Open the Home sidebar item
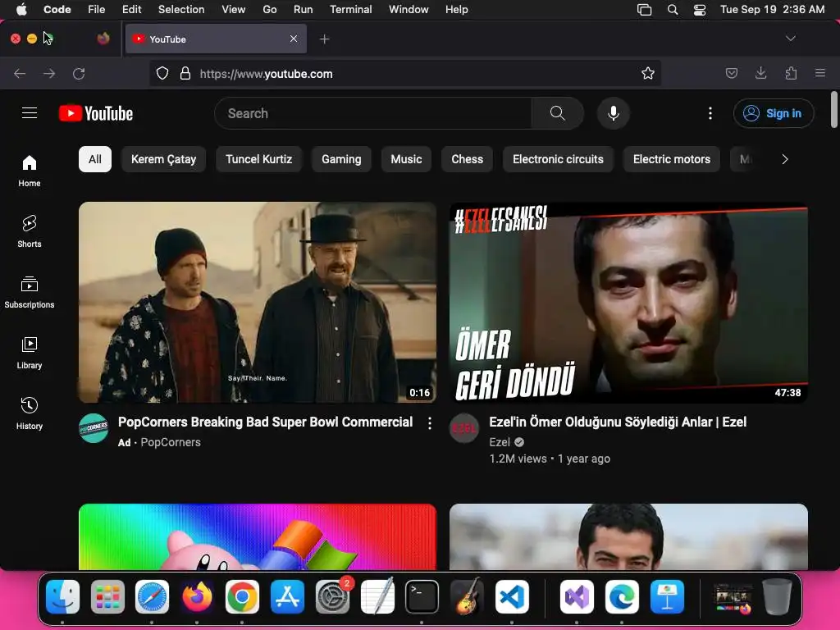Screen dimensions: 840x630 tap(30, 171)
